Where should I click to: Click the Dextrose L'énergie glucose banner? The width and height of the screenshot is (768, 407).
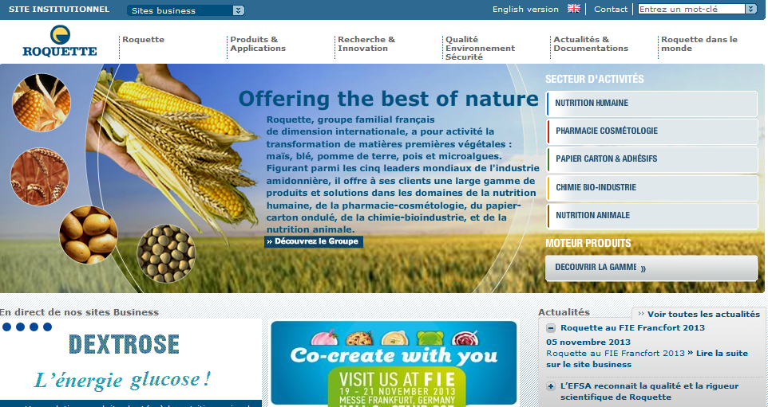tap(131, 363)
